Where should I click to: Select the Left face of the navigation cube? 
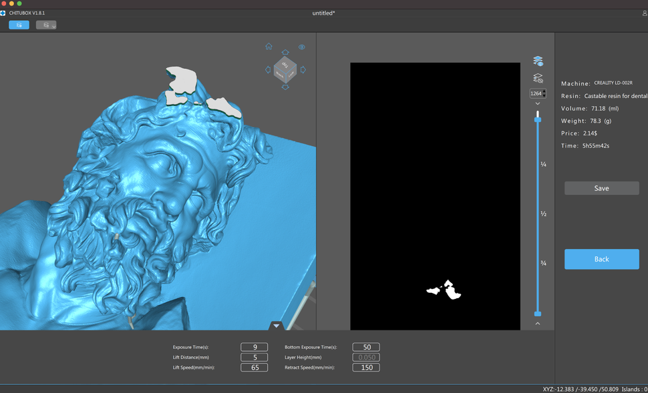click(x=291, y=74)
